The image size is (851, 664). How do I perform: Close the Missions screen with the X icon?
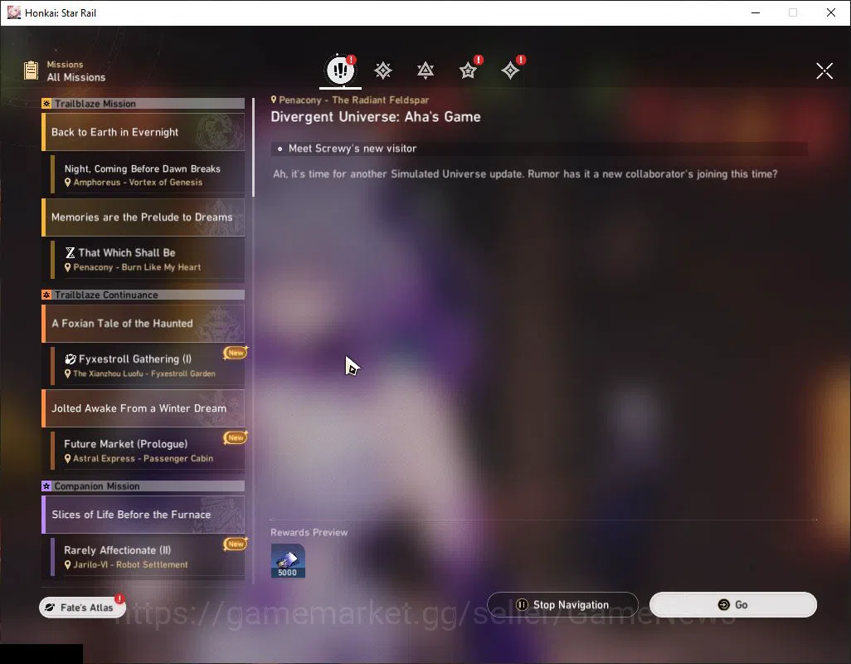tap(824, 71)
